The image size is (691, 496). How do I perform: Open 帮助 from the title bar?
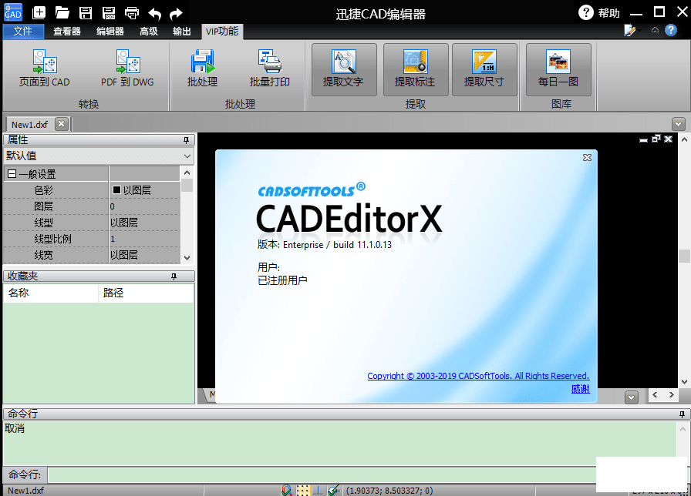(x=599, y=13)
